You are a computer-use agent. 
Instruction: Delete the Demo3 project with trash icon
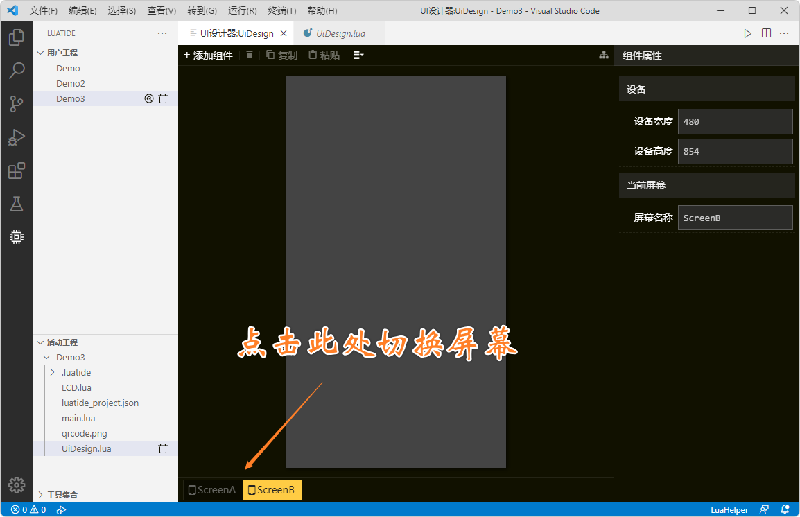[163, 98]
